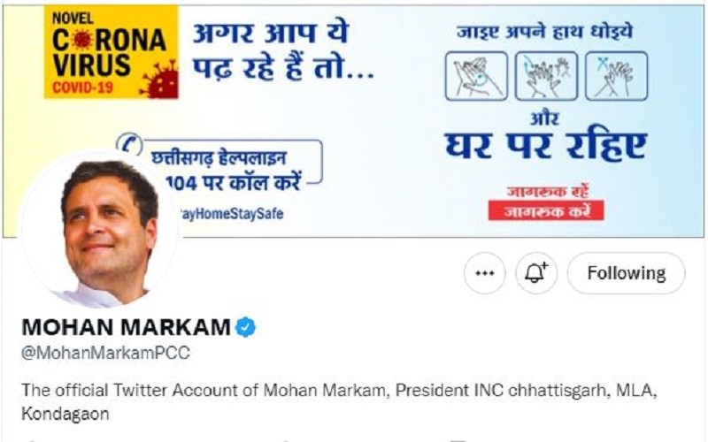Toggle tweet notifications with the bell icon
The width and height of the screenshot is (708, 442).
point(536,273)
